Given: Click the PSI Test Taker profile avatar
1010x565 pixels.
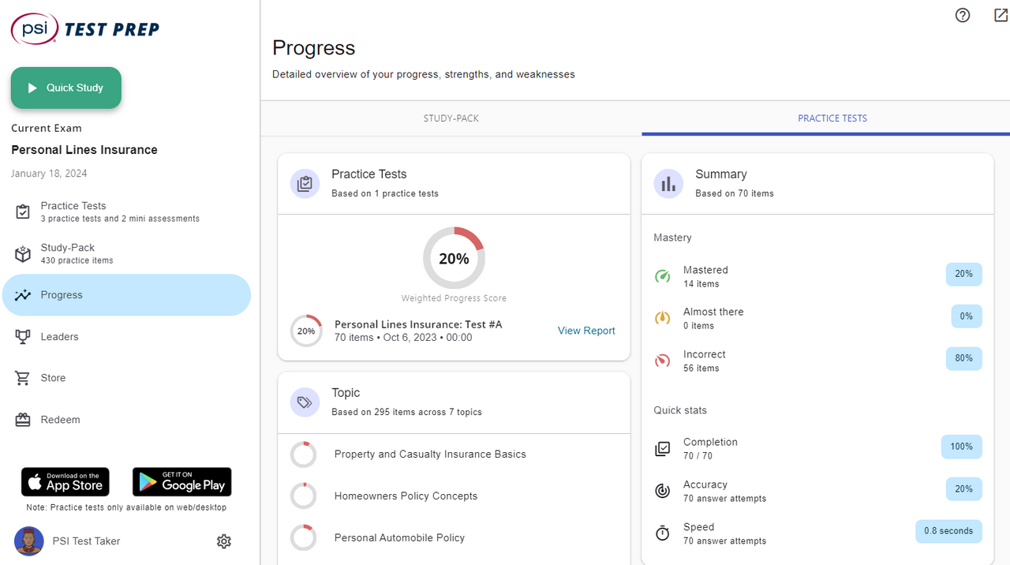Looking at the screenshot, I should pos(29,541).
